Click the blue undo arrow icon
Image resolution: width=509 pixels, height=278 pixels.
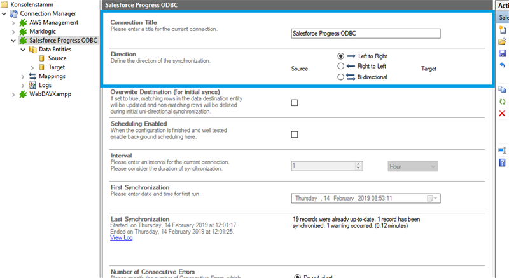click(x=502, y=65)
